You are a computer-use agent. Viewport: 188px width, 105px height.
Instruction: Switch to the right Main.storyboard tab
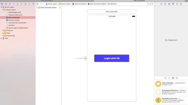[139, 1]
